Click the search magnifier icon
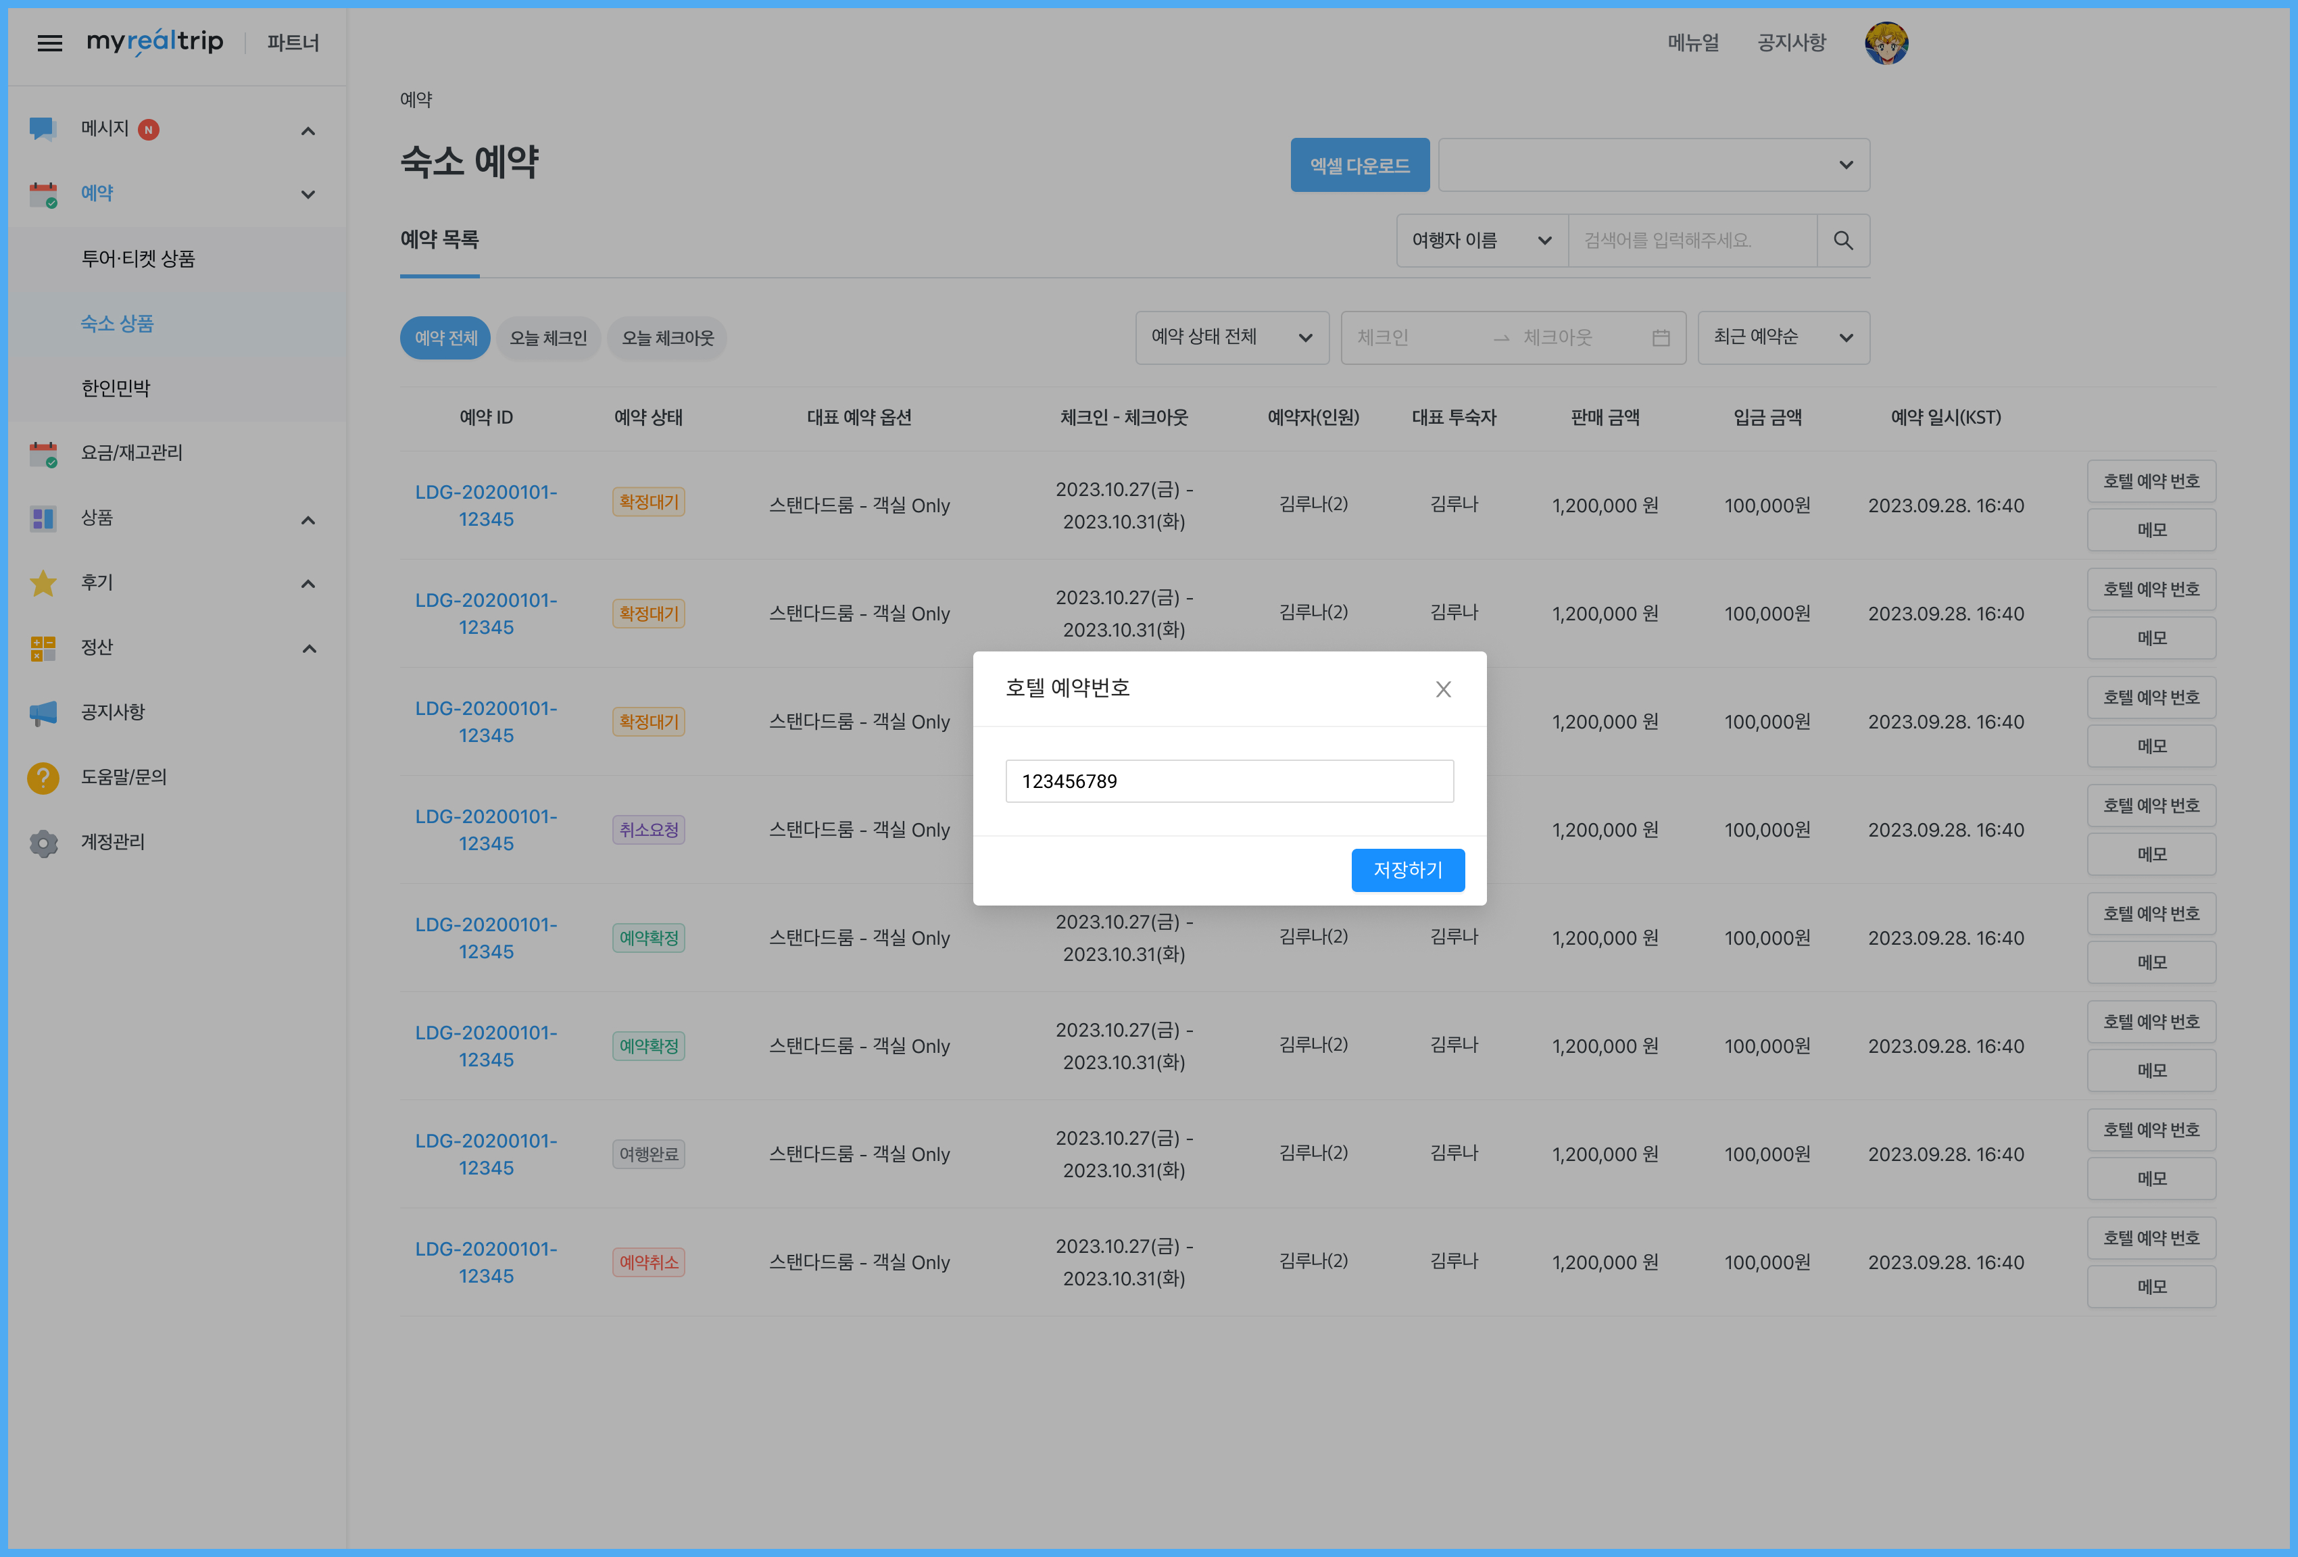 click(x=1842, y=240)
